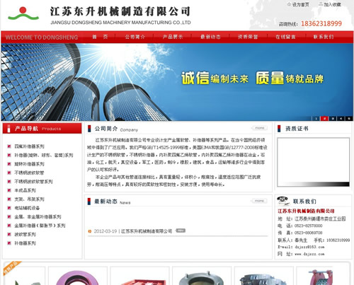354x285 pixels.
Task: Open the 金属、非金属补偿器系列 product category
Action: (38, 216)
